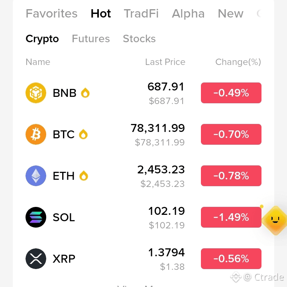Switch to the Favorites tab
The width and height of the screenshot is (287, 287).
(51, 14)
